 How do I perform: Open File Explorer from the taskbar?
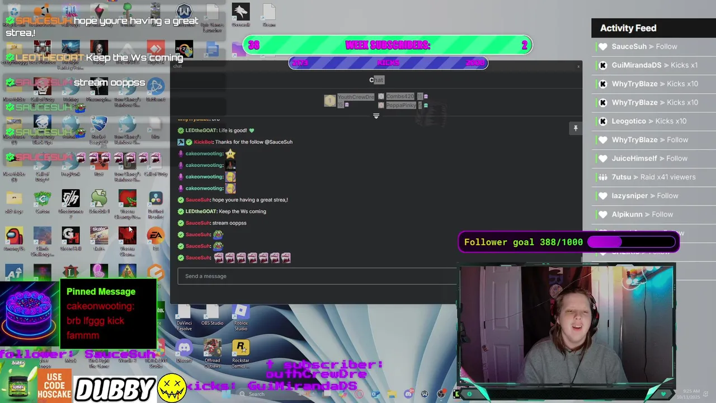[392, 394]
